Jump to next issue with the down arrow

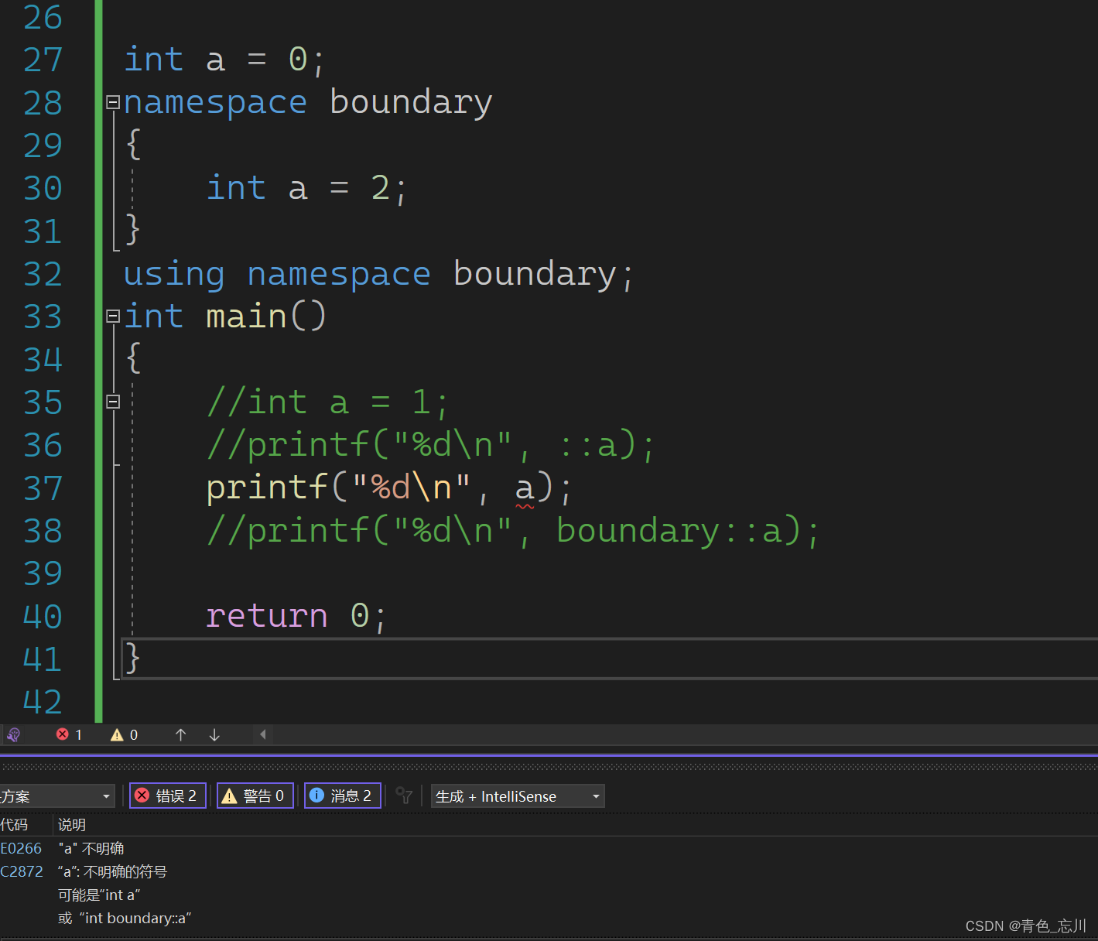click(x=214, y=734)
